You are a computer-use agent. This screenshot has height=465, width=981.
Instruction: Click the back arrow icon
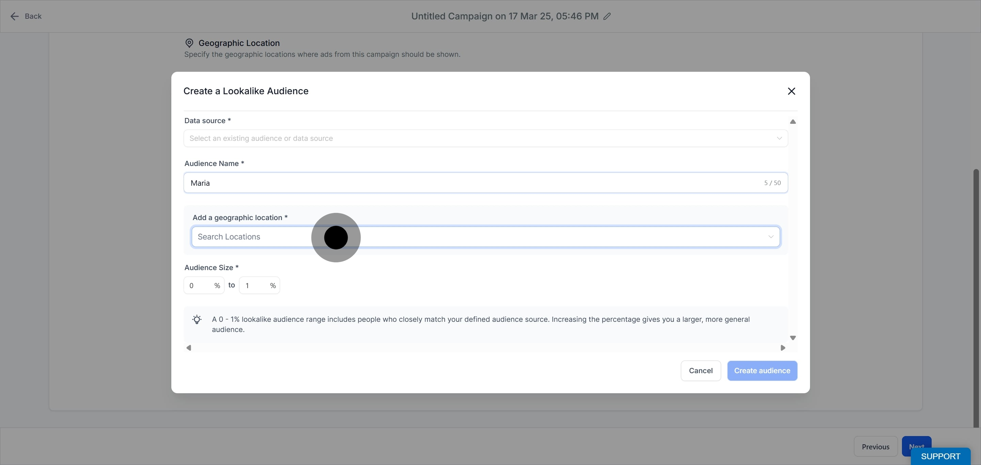click(x=14, y=16)
